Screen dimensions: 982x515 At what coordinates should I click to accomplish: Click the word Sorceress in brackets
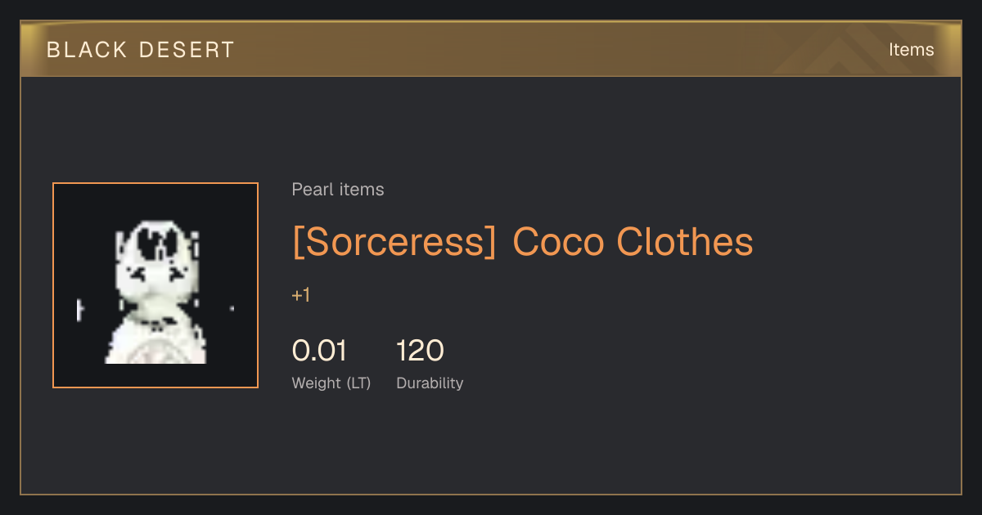point(394,242)
